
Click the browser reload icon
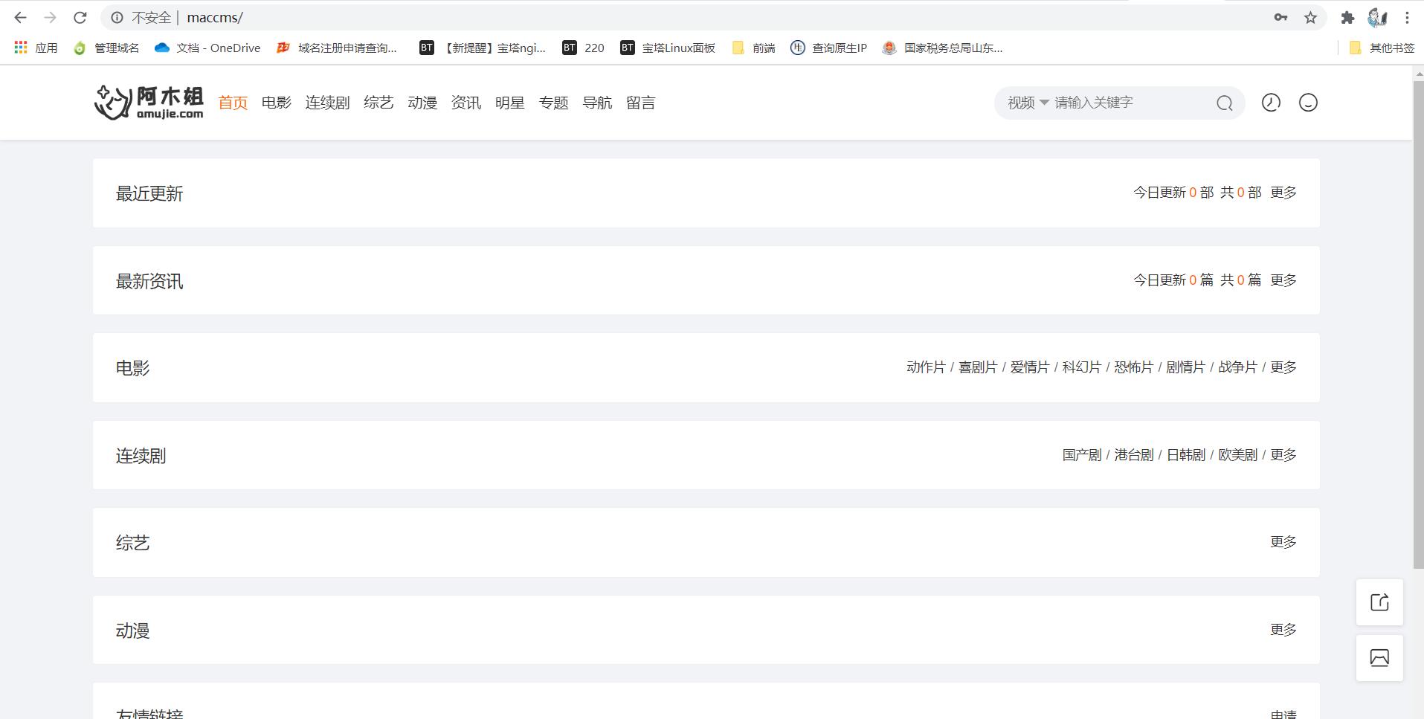(x=79, y=16)
